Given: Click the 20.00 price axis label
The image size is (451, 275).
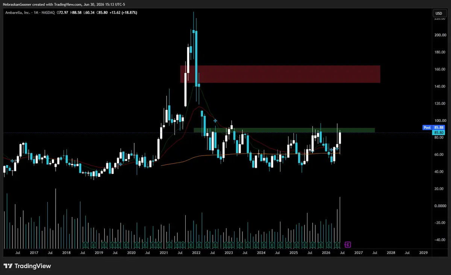Looking at the screenshot, I should click(x=439, y=189).
